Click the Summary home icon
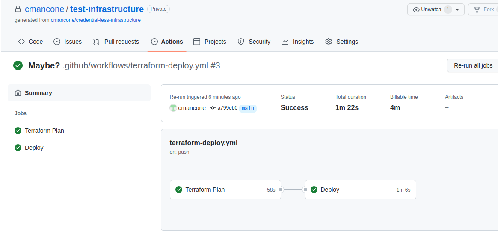The height and width of the screenshot is (232, 498). click(x=18, y=93)
